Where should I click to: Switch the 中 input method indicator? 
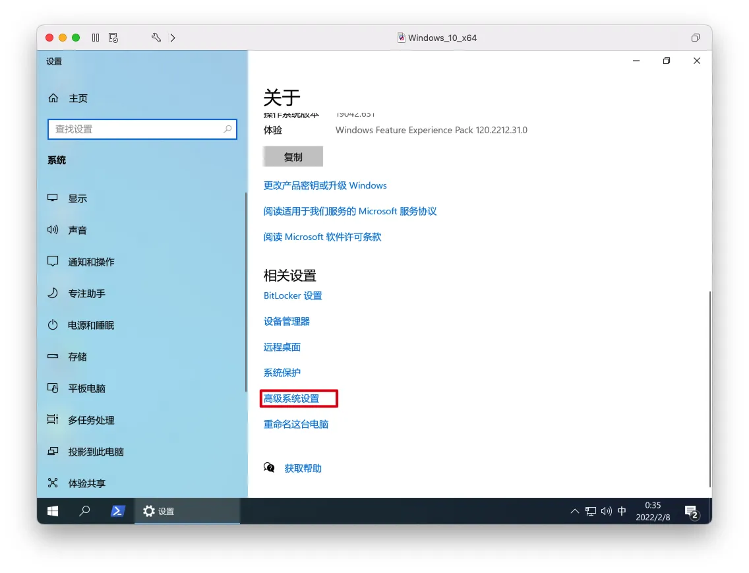coord(622,512)
